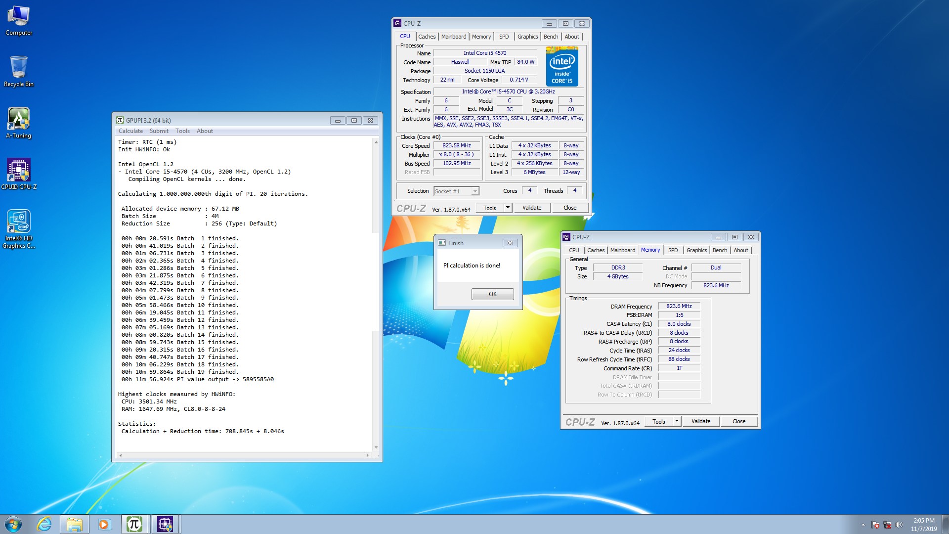949x534 pixels.
Task: Open the Tools menu in GPUPI
Action: 182,131
